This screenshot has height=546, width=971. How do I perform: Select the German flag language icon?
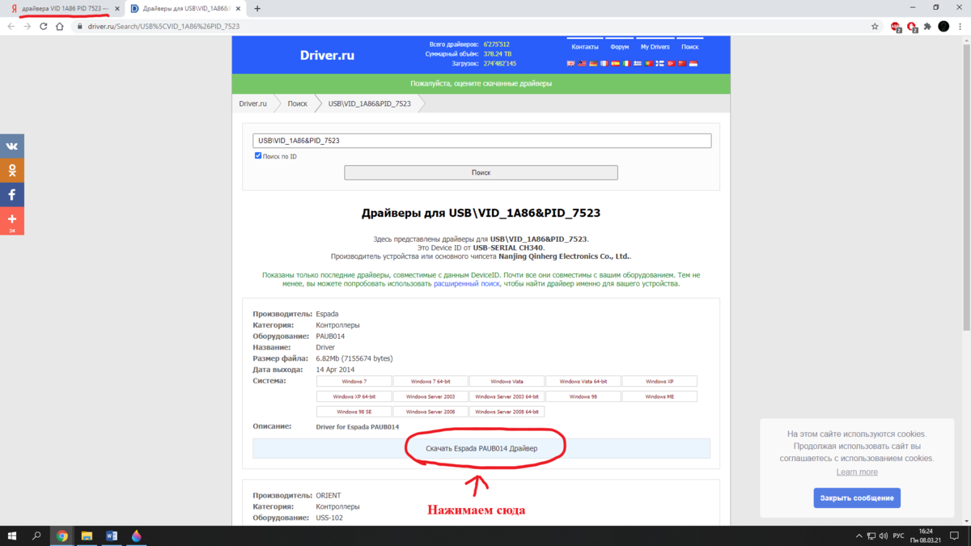[x=593, y=63]
